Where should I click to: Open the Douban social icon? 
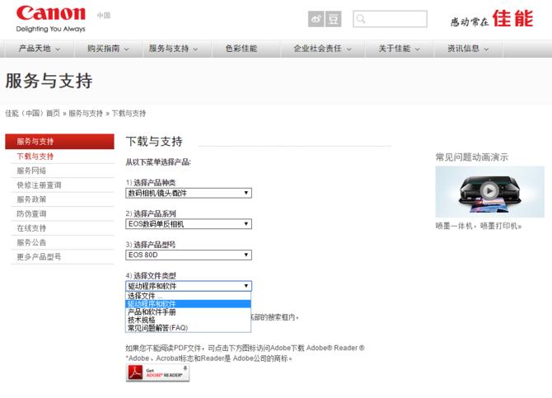[x=334, y=19]
